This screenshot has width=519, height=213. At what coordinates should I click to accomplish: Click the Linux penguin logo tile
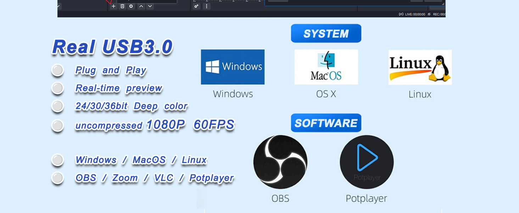(x=420, y=67)
